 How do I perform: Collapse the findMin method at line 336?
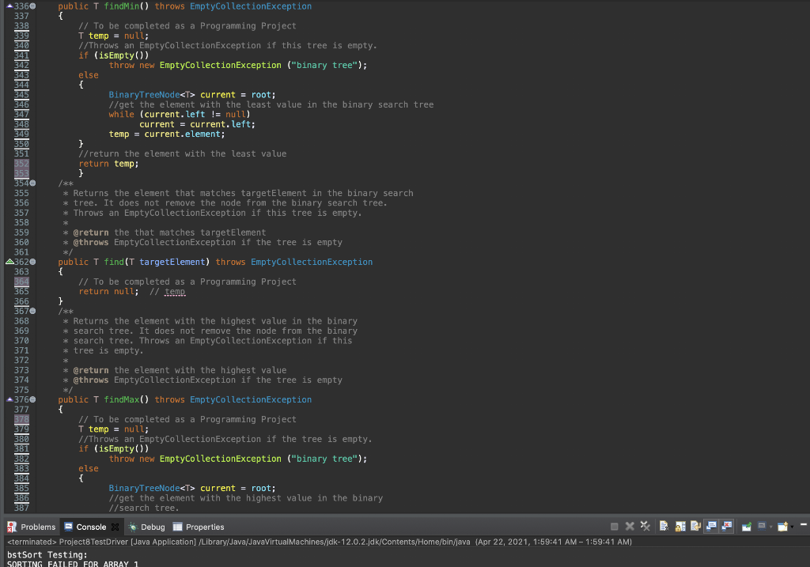pyautogui.click(x=32, y=6)
